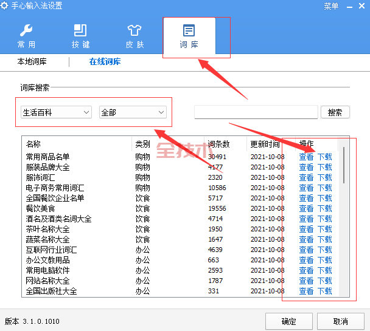Download the 电子商务常用词汇 dictionary
The height and width of the screenshot is (331, 370).
tap(325, 188)
